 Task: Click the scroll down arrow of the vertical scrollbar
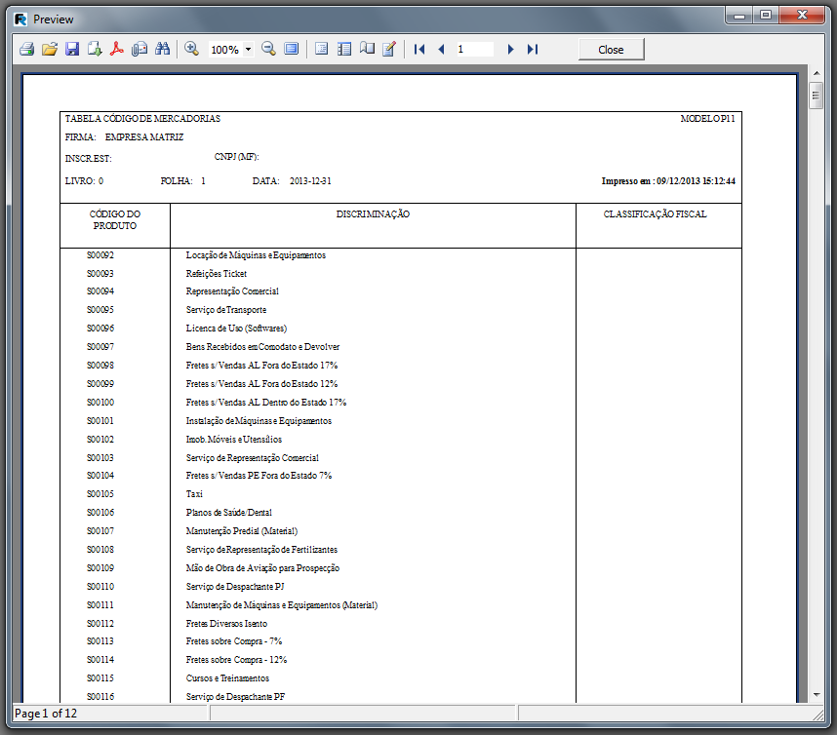point(817,695)
